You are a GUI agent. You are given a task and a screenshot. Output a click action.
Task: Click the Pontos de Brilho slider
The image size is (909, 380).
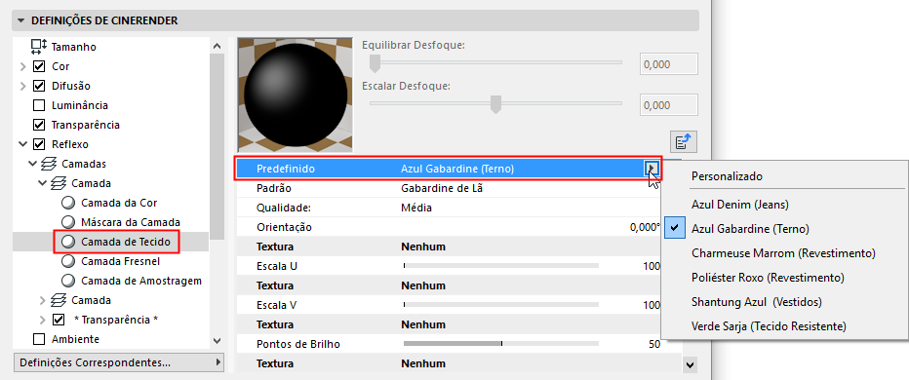pyautogui.click(x=501, y=344)
